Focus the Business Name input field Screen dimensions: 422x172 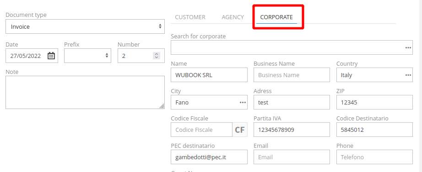pos(292,75)
